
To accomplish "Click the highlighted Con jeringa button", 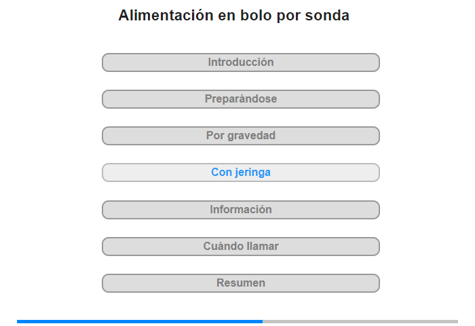I will (241, 173).
